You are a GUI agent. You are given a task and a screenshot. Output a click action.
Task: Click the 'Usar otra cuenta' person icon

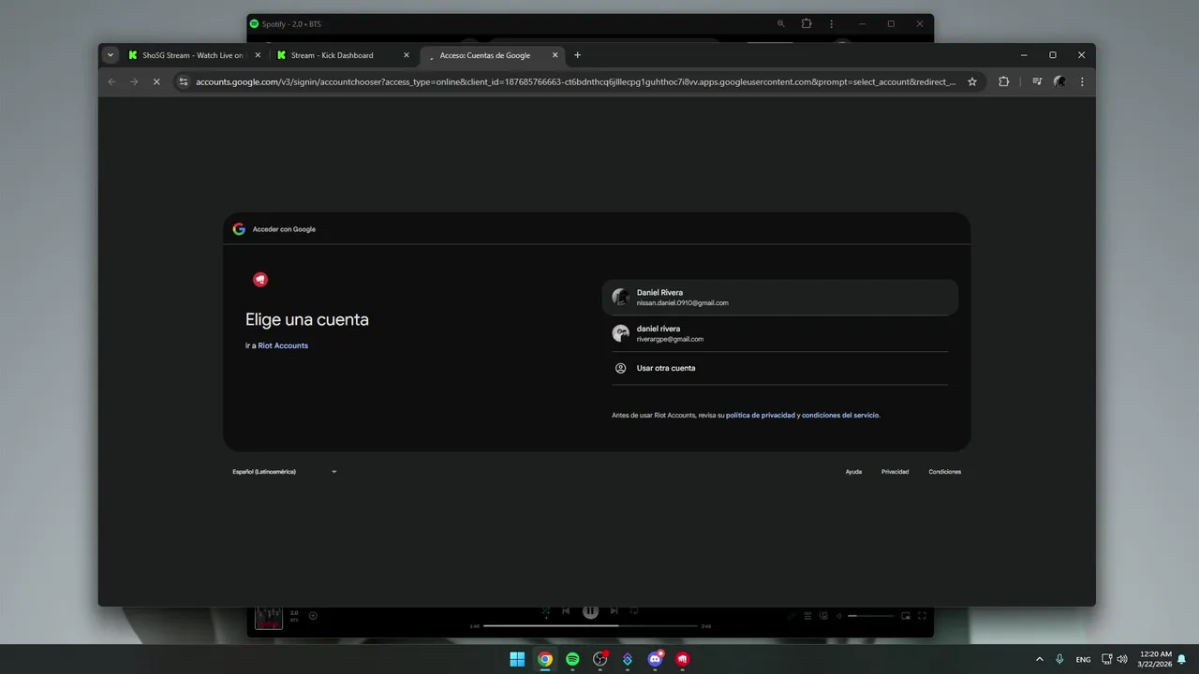620,368
